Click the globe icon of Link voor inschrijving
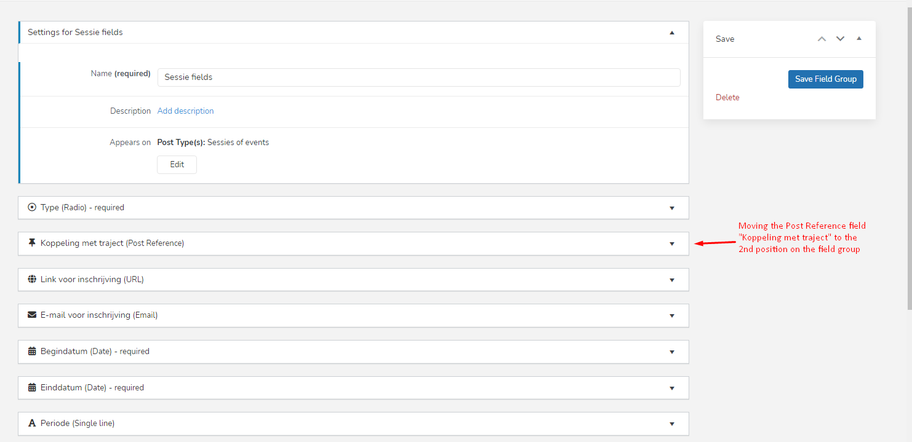 point(32,279)
